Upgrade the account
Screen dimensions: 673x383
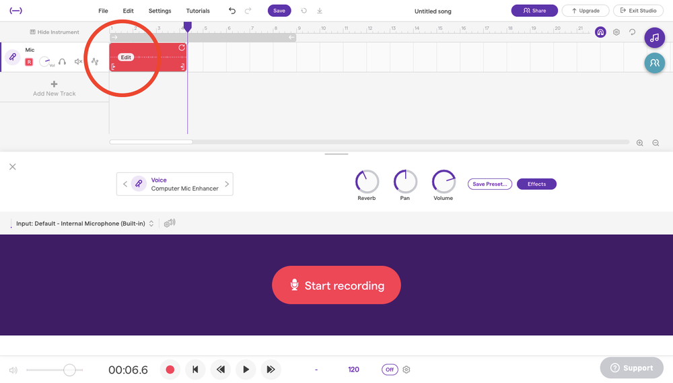pos(586,11)
